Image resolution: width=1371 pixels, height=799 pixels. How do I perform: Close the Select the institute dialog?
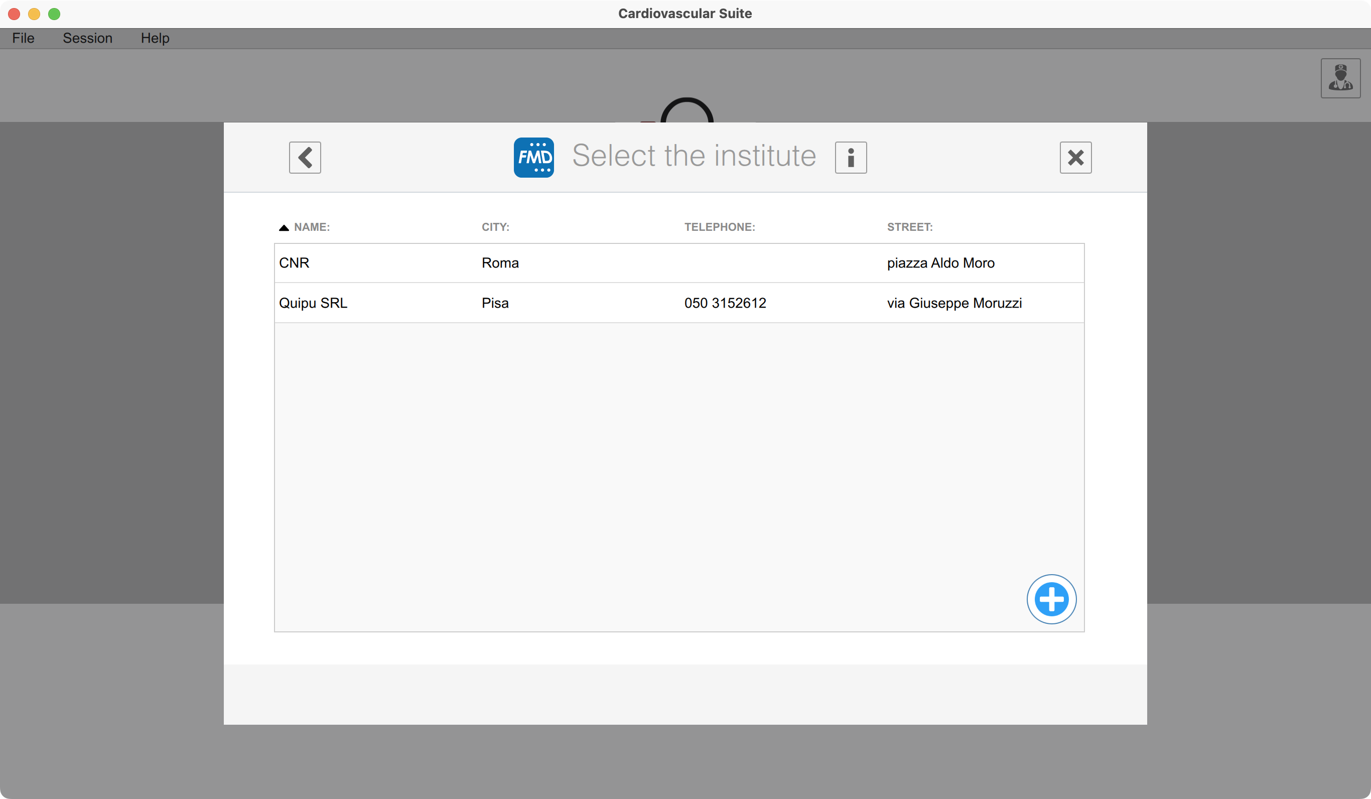click(x=1075, y=158)
